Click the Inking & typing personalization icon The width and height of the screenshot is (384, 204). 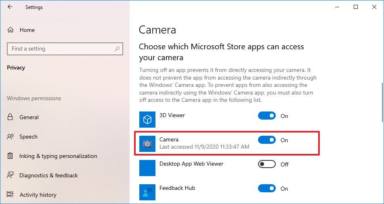tap(10, 156)
